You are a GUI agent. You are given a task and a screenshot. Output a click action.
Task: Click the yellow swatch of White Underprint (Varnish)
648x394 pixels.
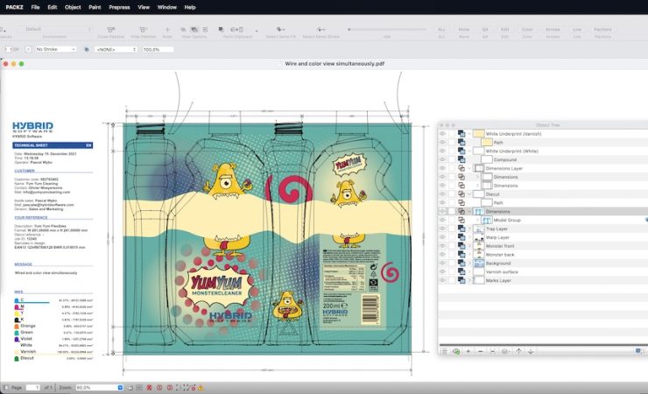[x=479, y=134]
